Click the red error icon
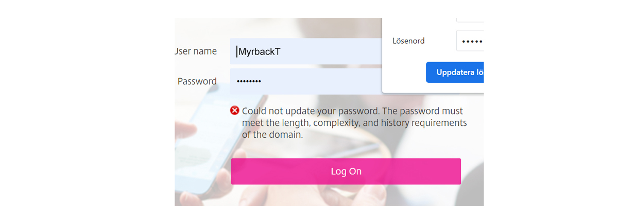The height and width of the screenshot is (221, 618). click(x=234, y=110)
